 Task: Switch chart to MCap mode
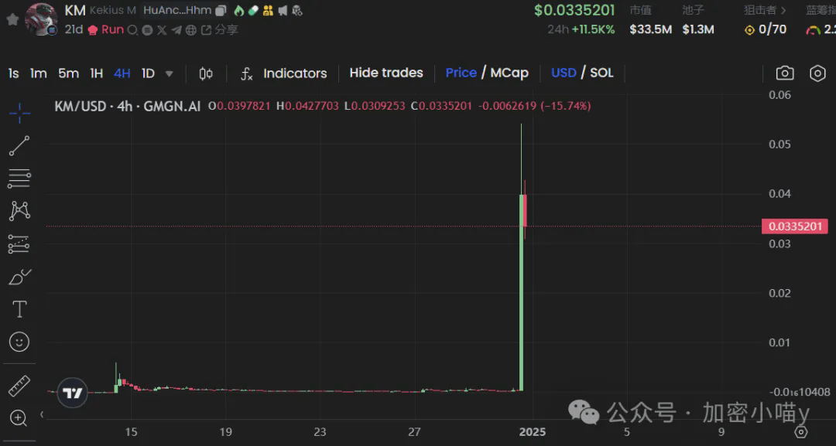coord(509,73)
